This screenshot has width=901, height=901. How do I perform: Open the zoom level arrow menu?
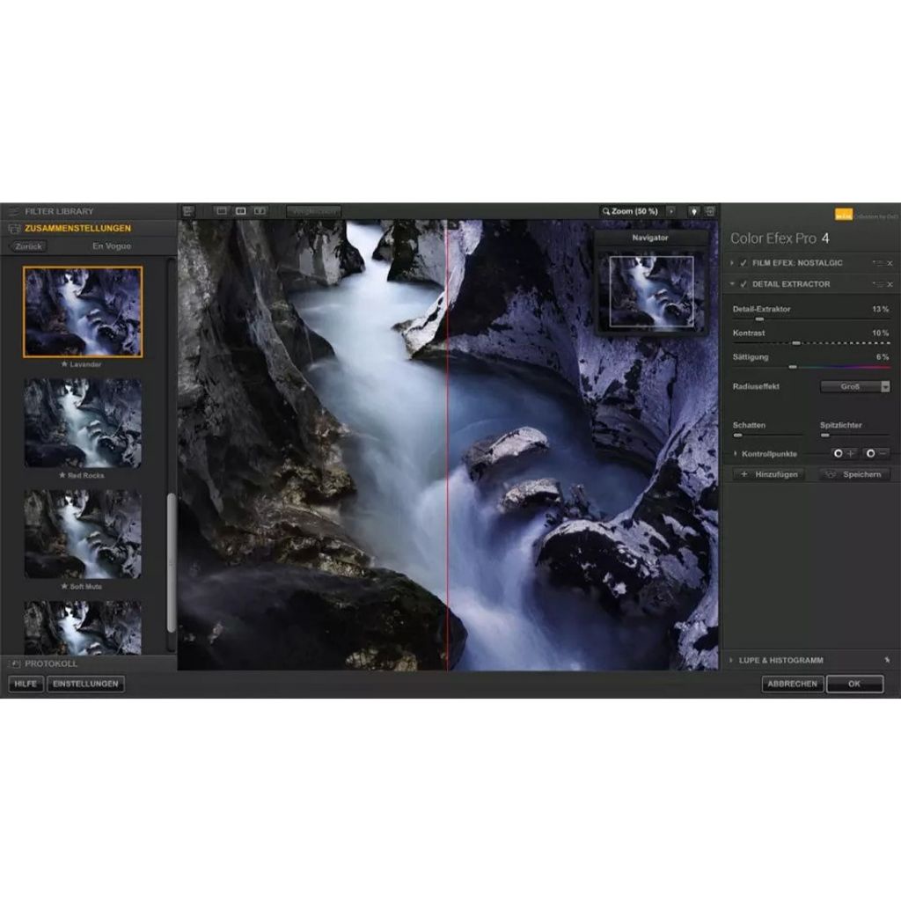pos(671,211)
